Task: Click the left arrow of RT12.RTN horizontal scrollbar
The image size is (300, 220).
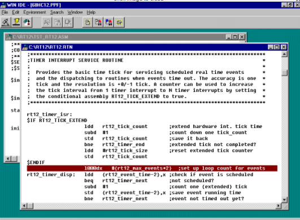Action: [x=24, y=206]
